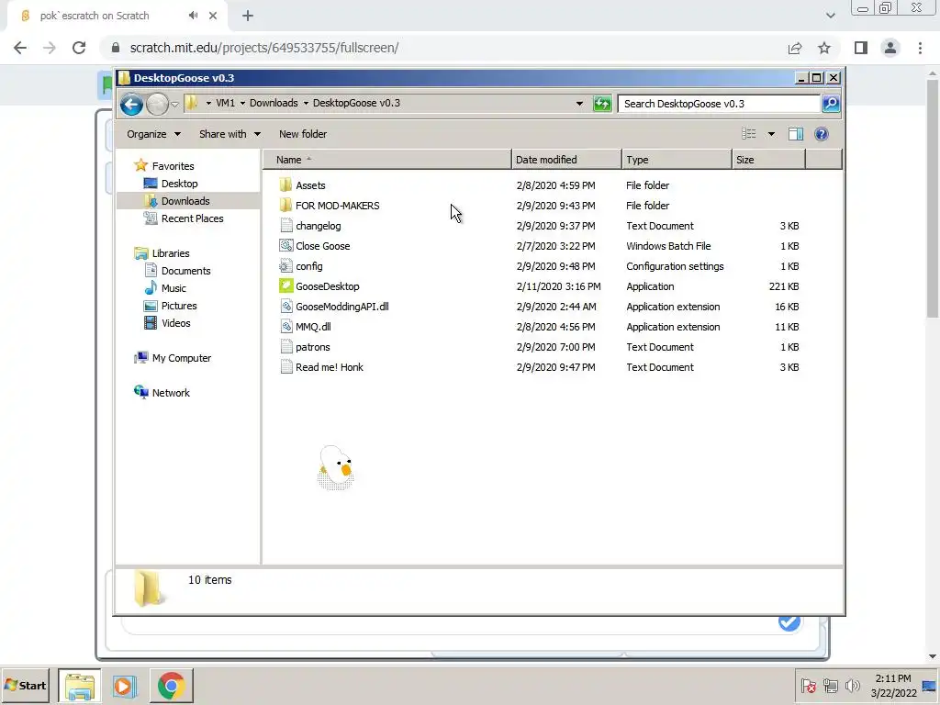Image resolution: width=940 pixels, height=705 pixels.
Task: Open the Chrome three-dot menu
Action: coord(920,48)
